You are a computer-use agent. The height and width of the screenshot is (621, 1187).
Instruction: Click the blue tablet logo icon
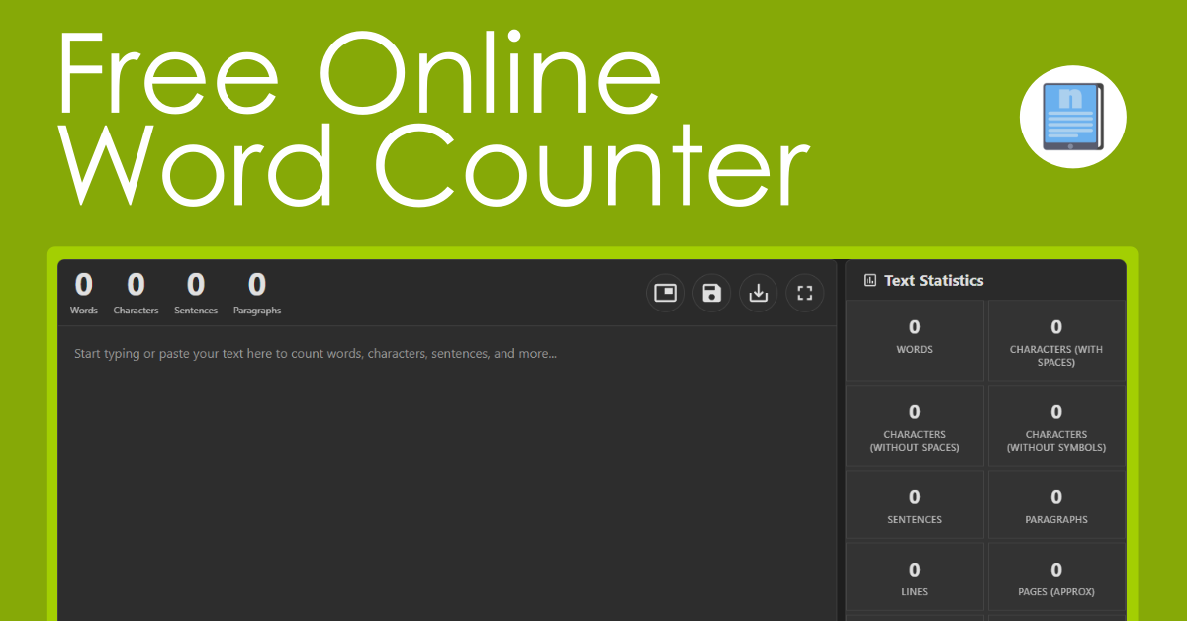tap(1072, 118)
